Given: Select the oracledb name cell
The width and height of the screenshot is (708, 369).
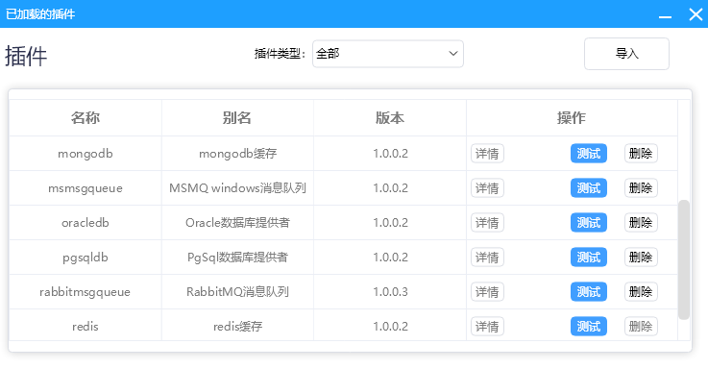Looking at the screenshot, I should pos(85,223).
